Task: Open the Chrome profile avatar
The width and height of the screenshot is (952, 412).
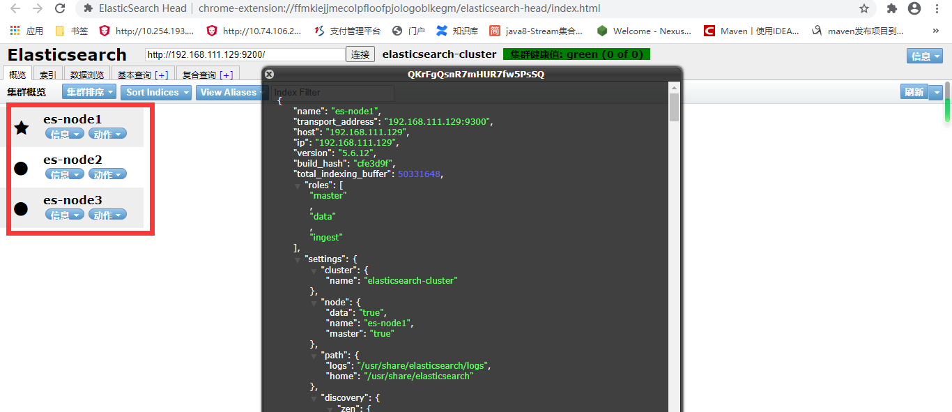Action: [914, 8]
